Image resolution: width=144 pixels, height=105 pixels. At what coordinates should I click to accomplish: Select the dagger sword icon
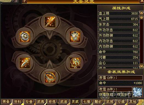point(25,63)
